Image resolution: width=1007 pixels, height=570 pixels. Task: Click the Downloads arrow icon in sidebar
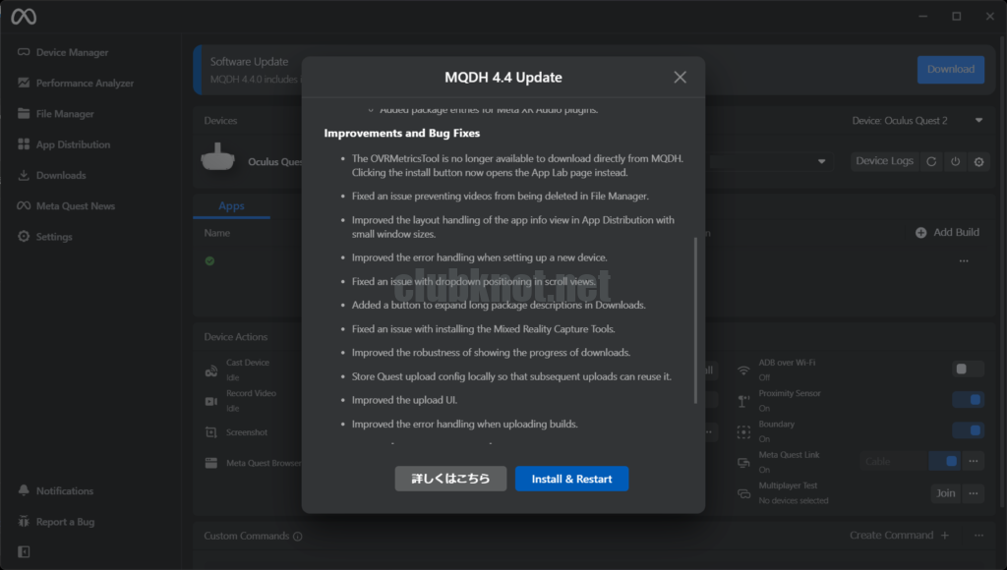tap(25, 175)
